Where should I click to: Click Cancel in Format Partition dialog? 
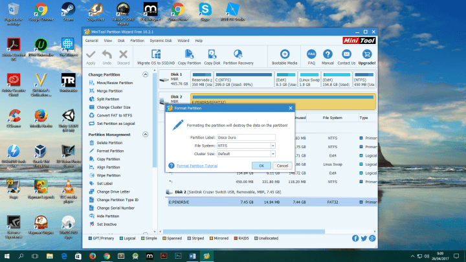tap(282, 166)
